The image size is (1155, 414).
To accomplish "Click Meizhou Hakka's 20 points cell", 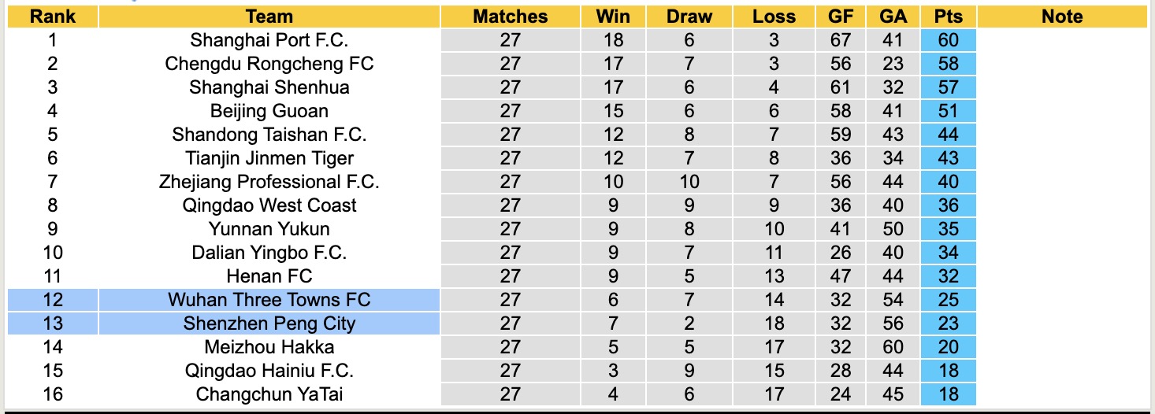I will click(949, 347).
